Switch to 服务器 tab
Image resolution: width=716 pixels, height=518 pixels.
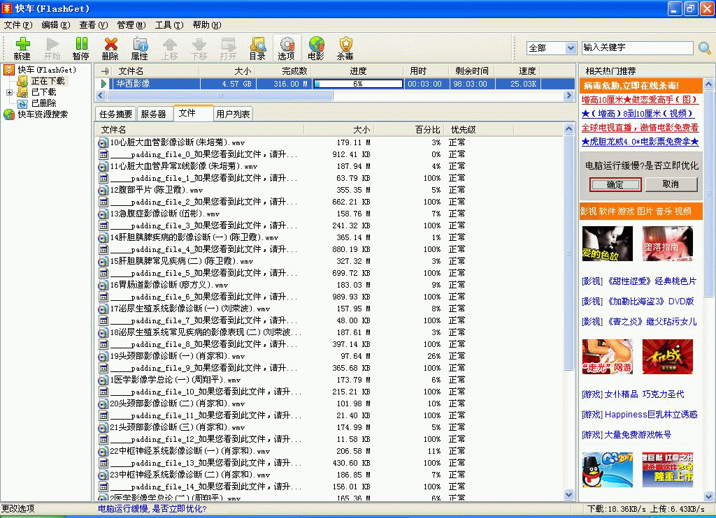(153, 114)
